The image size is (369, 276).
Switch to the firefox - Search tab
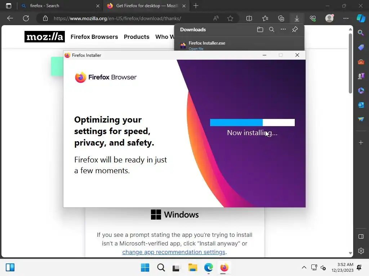pyautogui.click(x=60, y=6)
